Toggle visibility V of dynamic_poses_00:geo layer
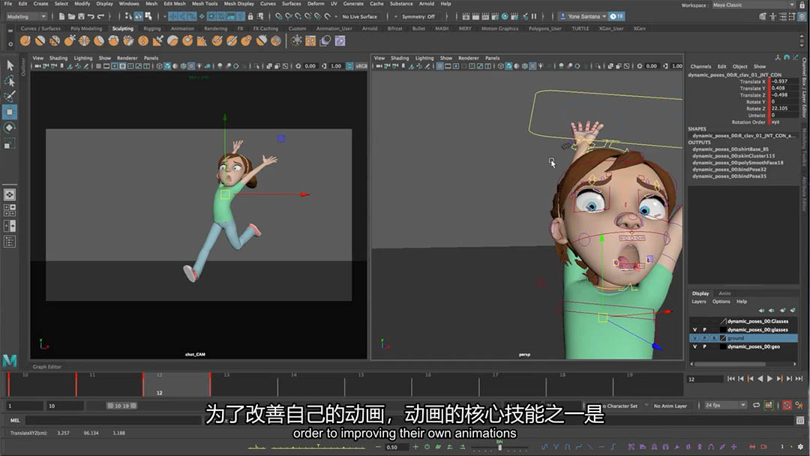 point(694,346)
